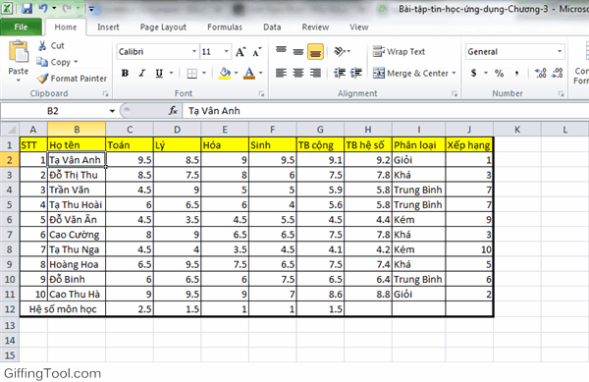589x382 pixels.
Task: Click the Cut scissors icon
Action: pyautogui.click(x=42, y=46)
